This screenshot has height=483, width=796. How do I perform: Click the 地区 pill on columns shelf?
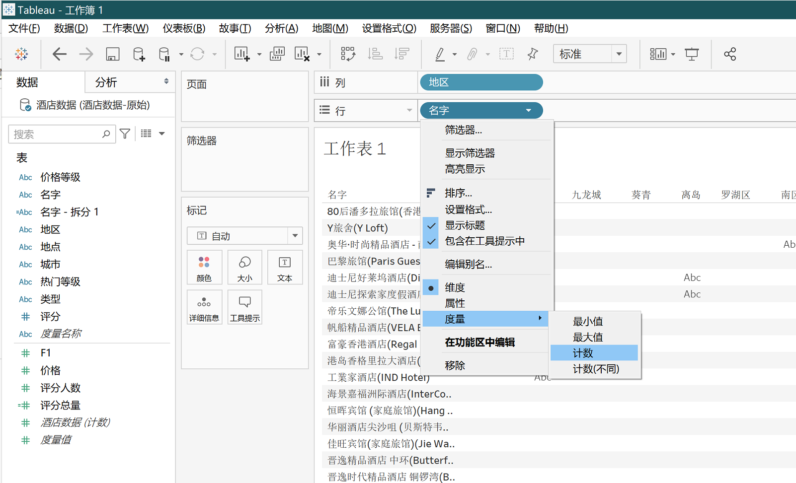coord(481,82)
